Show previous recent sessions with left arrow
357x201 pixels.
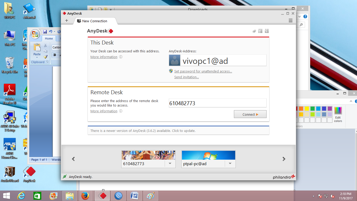click(73, 159)
